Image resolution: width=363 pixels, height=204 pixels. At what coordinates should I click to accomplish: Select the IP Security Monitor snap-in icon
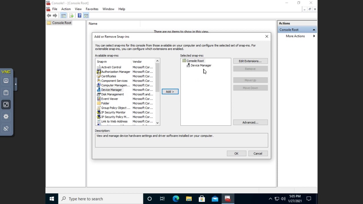click(99, 112)
